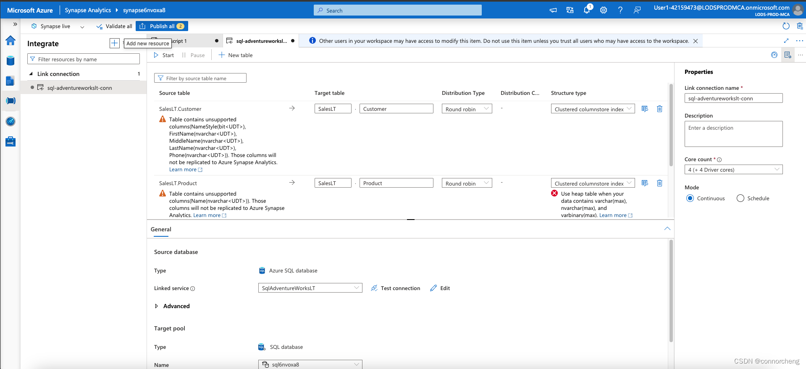Open the feedback icon in header

click(637, 10)
